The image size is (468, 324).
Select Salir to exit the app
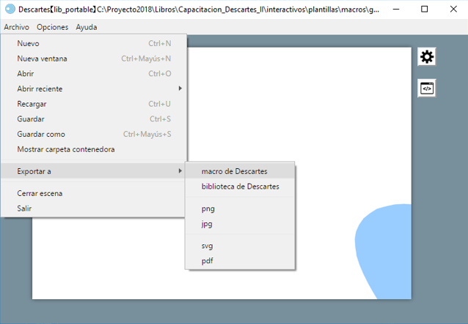[94, 208]
